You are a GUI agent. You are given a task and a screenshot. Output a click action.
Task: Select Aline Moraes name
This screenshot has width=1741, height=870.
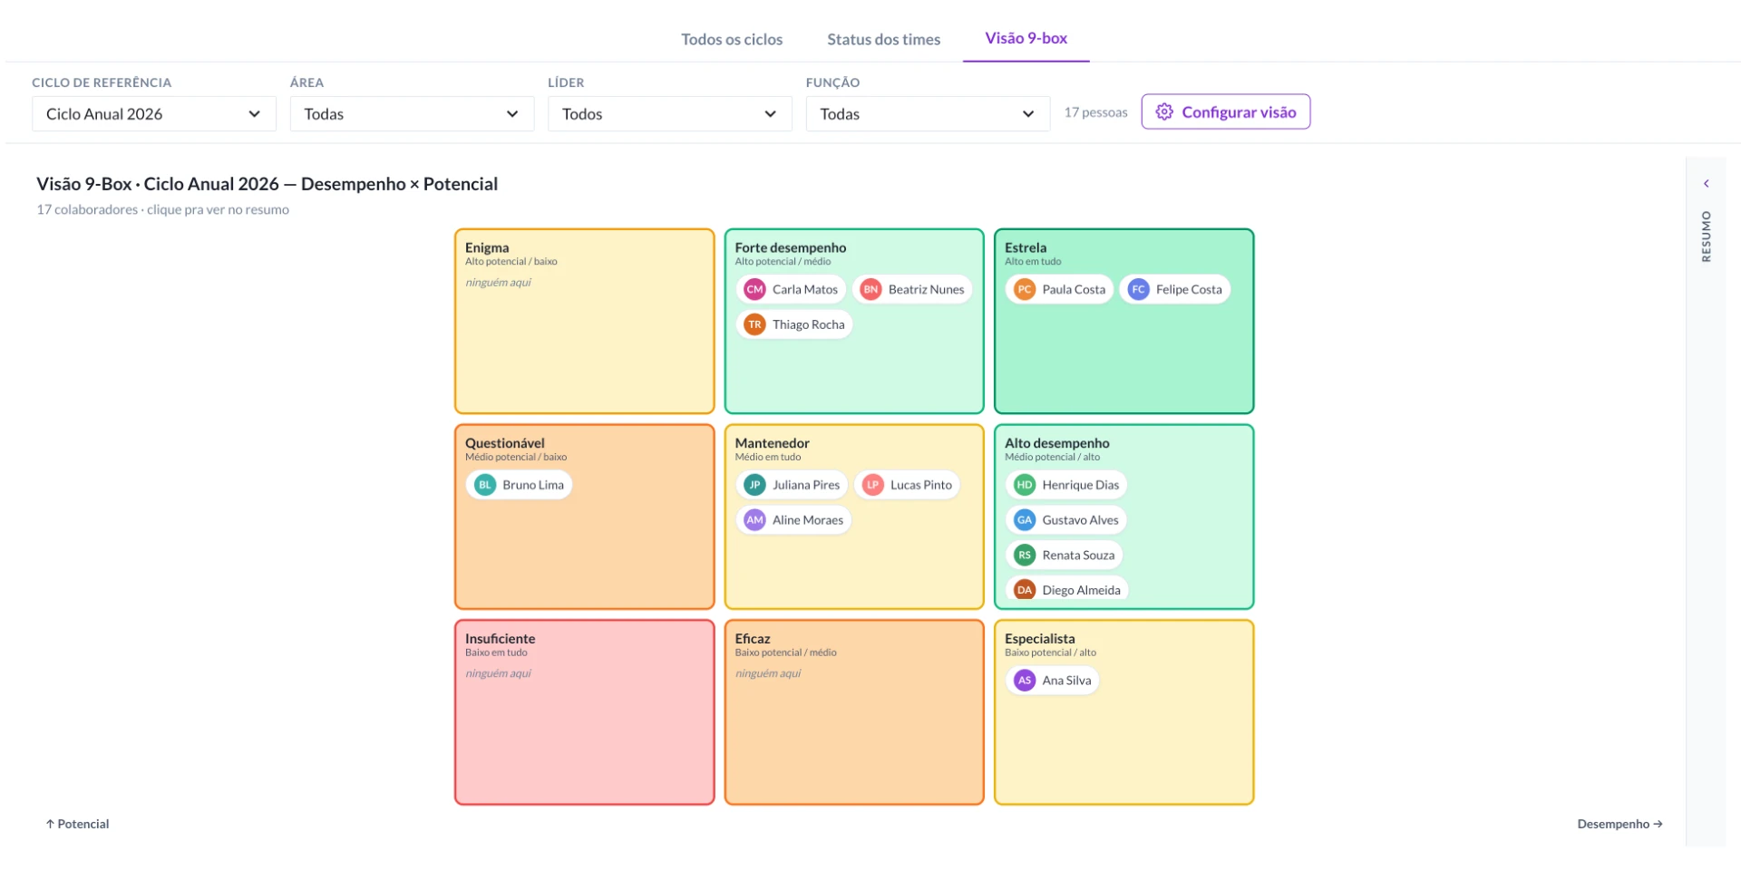point(808,520)
